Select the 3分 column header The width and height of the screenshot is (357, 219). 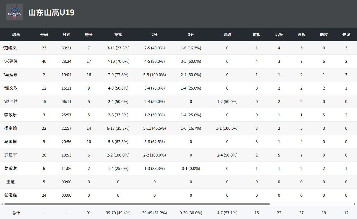[191, 35]
